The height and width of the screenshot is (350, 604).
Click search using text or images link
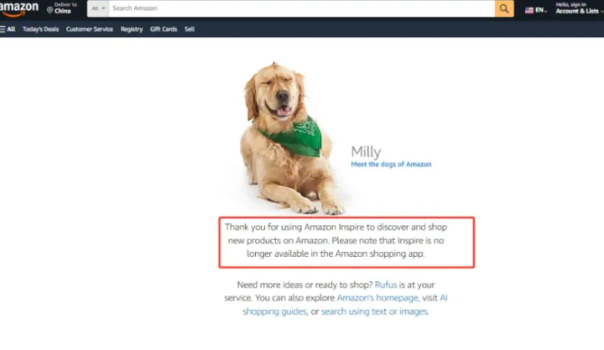click(374, 311)
